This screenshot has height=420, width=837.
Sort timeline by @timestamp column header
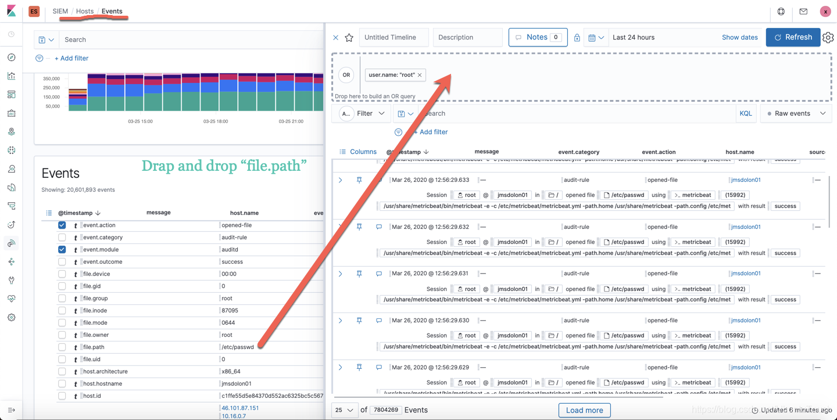point(407,152)
